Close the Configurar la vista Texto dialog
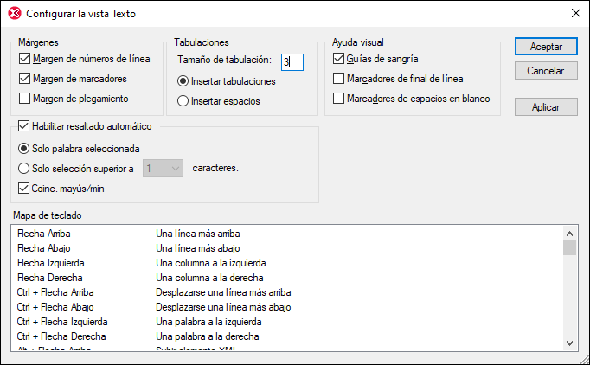590x365 pixels. click(x=574, y=14)
